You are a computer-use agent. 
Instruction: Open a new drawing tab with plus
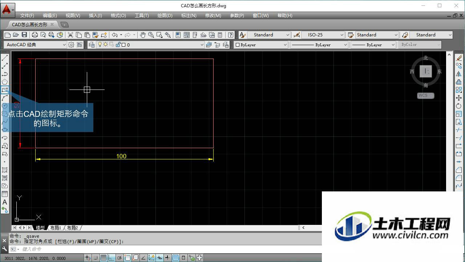(x=64, y=25)
